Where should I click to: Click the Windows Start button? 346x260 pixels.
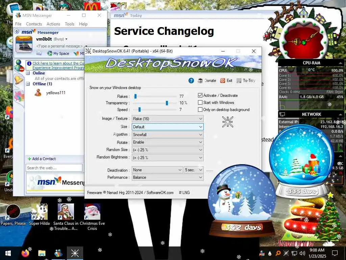click(8, 253)
